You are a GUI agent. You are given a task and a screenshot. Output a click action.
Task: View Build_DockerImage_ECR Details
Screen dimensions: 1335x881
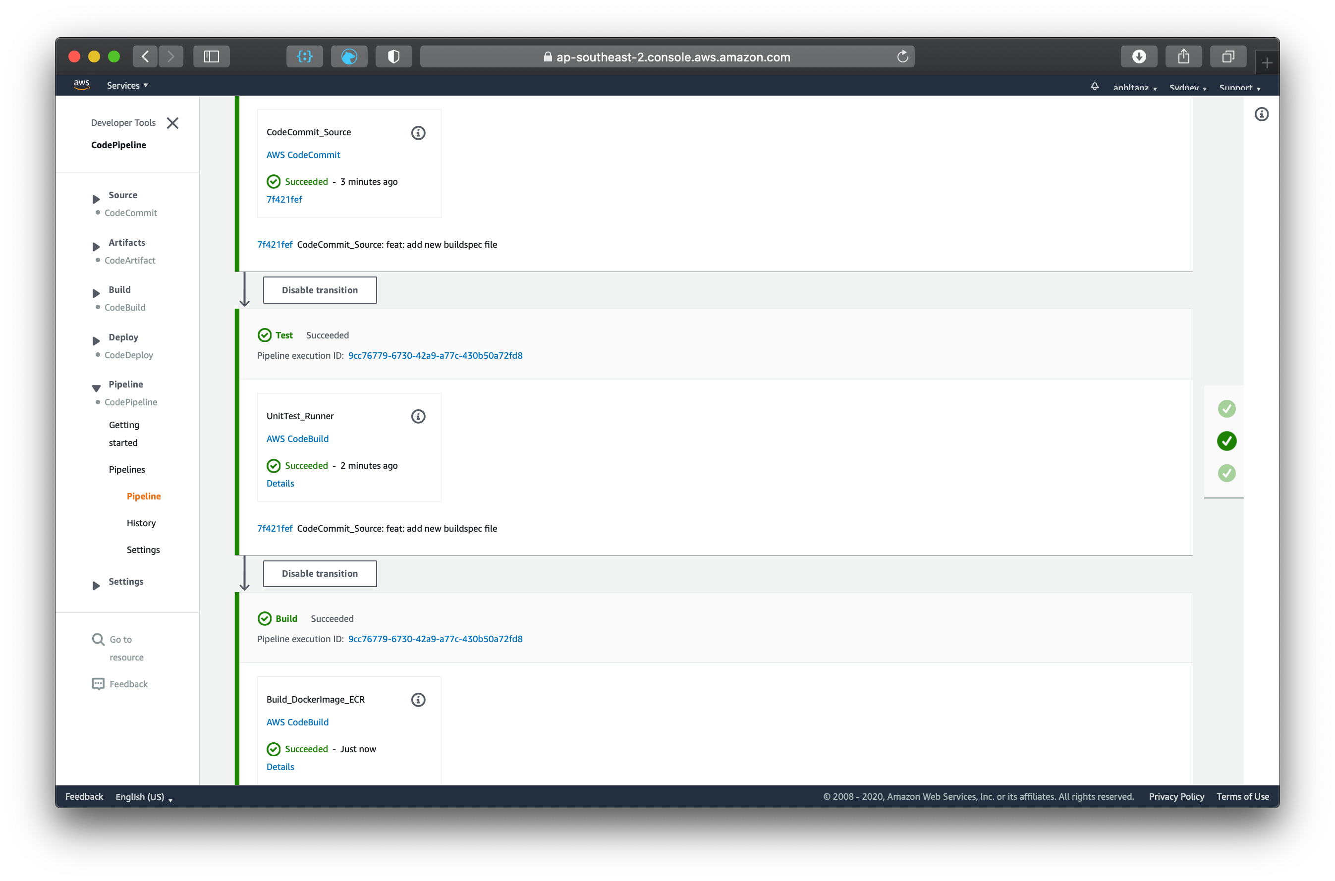(x=280, y=767)
